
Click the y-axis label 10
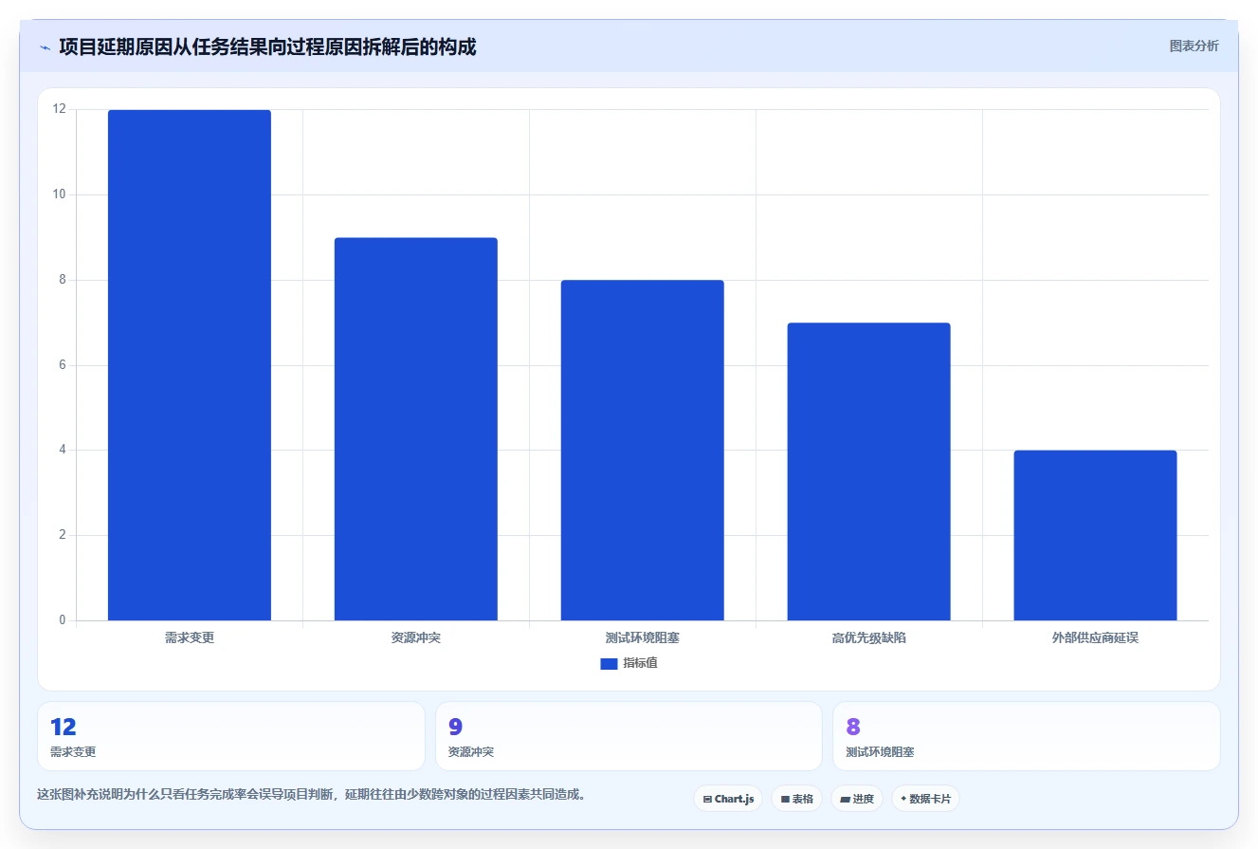coord(60,194)
